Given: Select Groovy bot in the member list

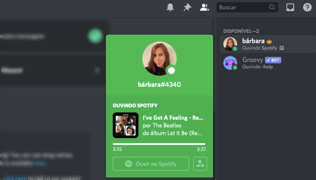Looking at the screenshot, I should tap(268, 63).
